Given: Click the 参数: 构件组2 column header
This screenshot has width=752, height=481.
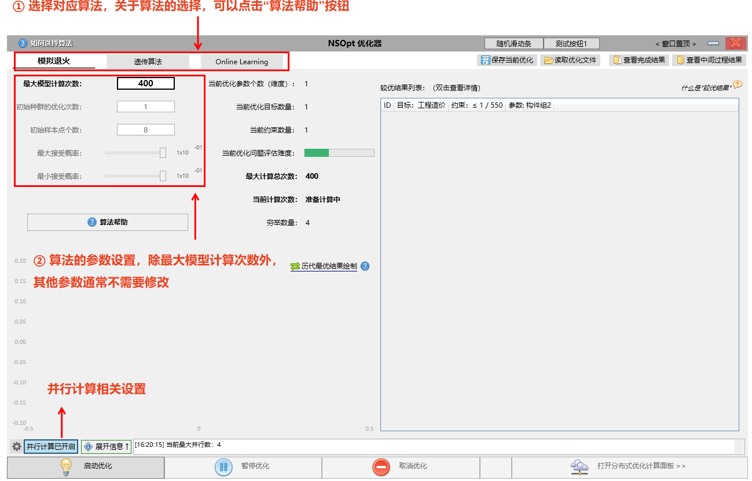Looking at the screenshot, I should (x=530, y=105).
